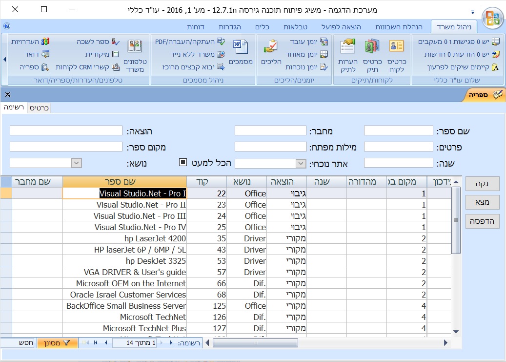Click the checks due for payment icon
506x362 pixels.
(x=495, y=67)
